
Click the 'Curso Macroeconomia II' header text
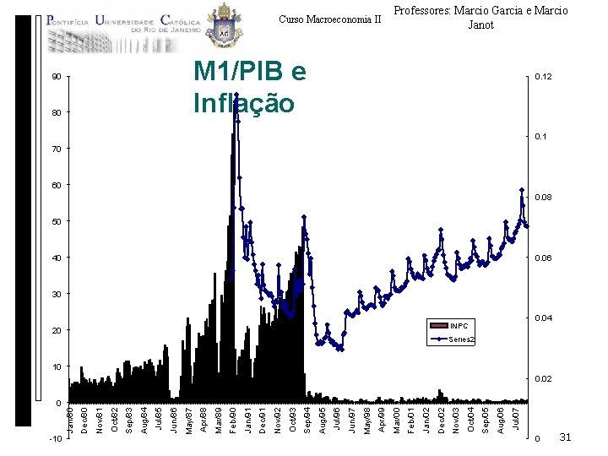pyautogui.click(x=330, y=19)
